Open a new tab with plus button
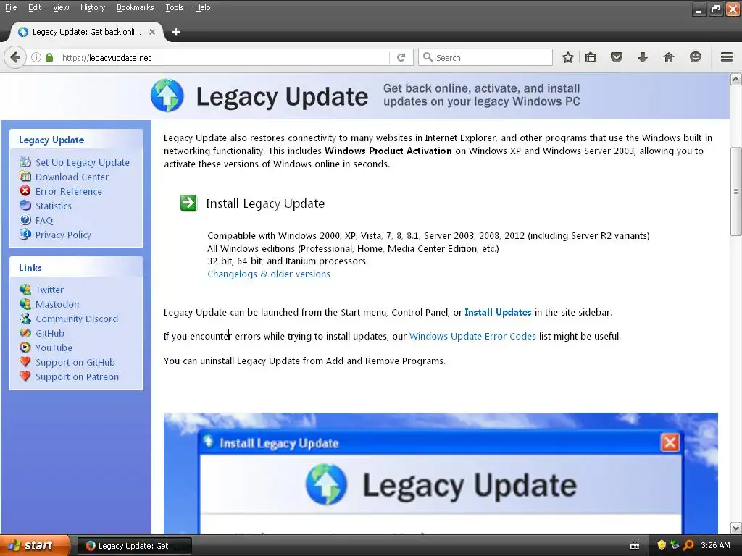Screen dimensions: 742x556 [176, 32]
